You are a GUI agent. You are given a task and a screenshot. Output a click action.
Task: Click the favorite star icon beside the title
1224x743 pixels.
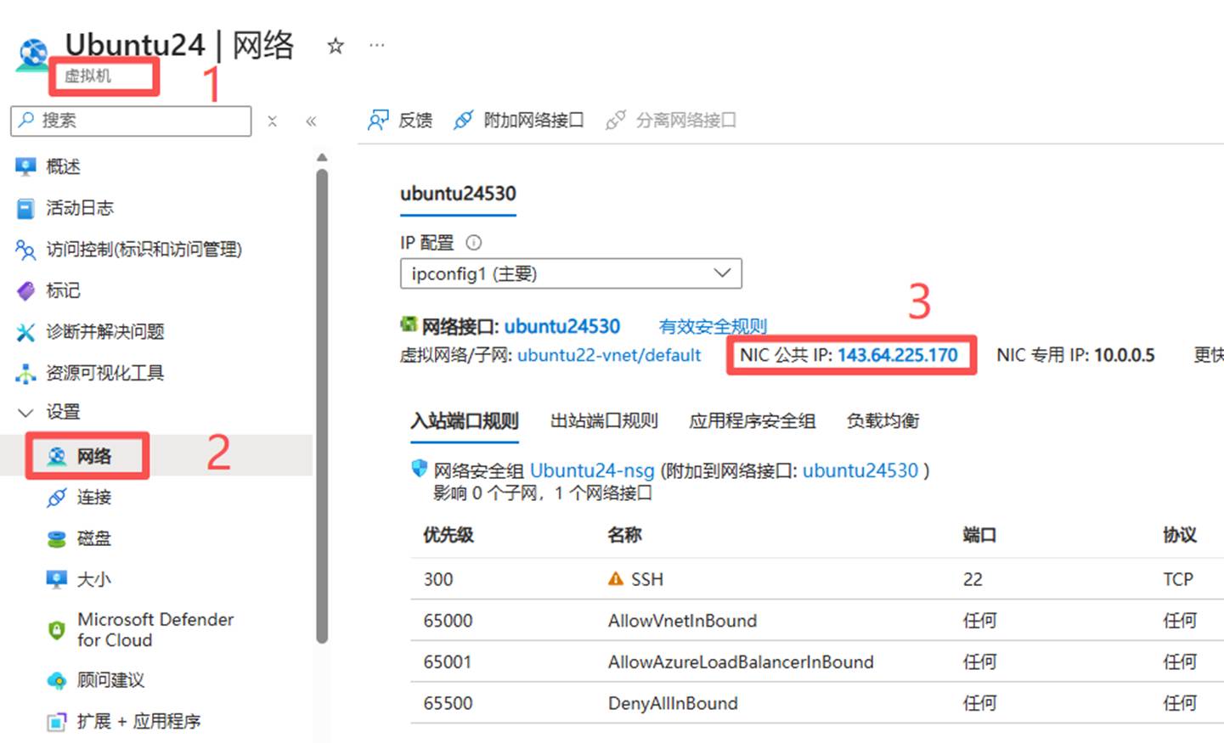click(336, 46)
